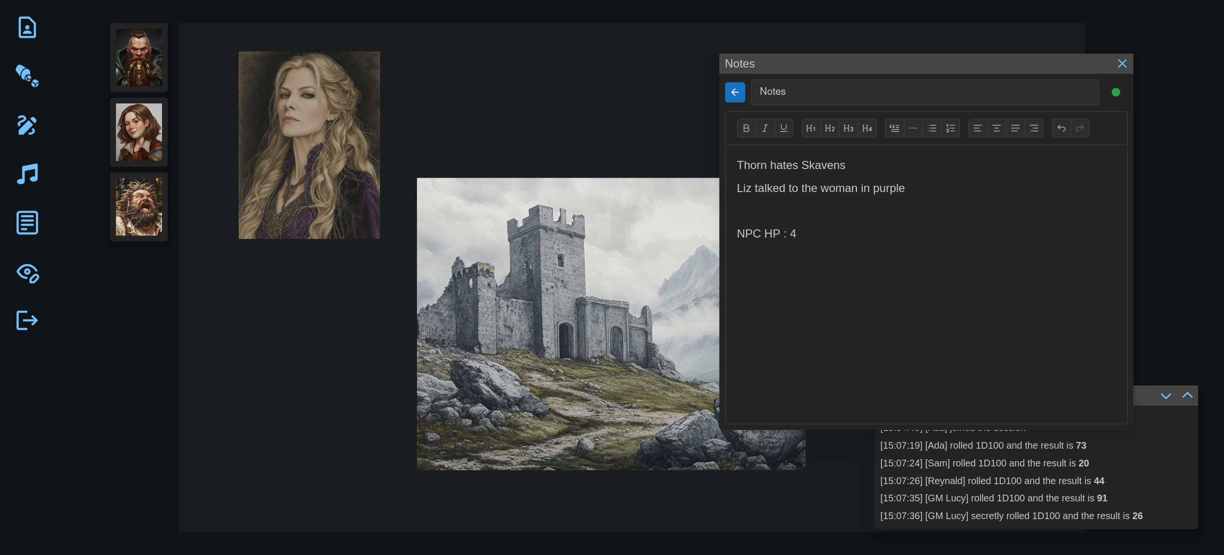The image size is (1224, 555).
Task: Click the logout icon
Action: 27,320
